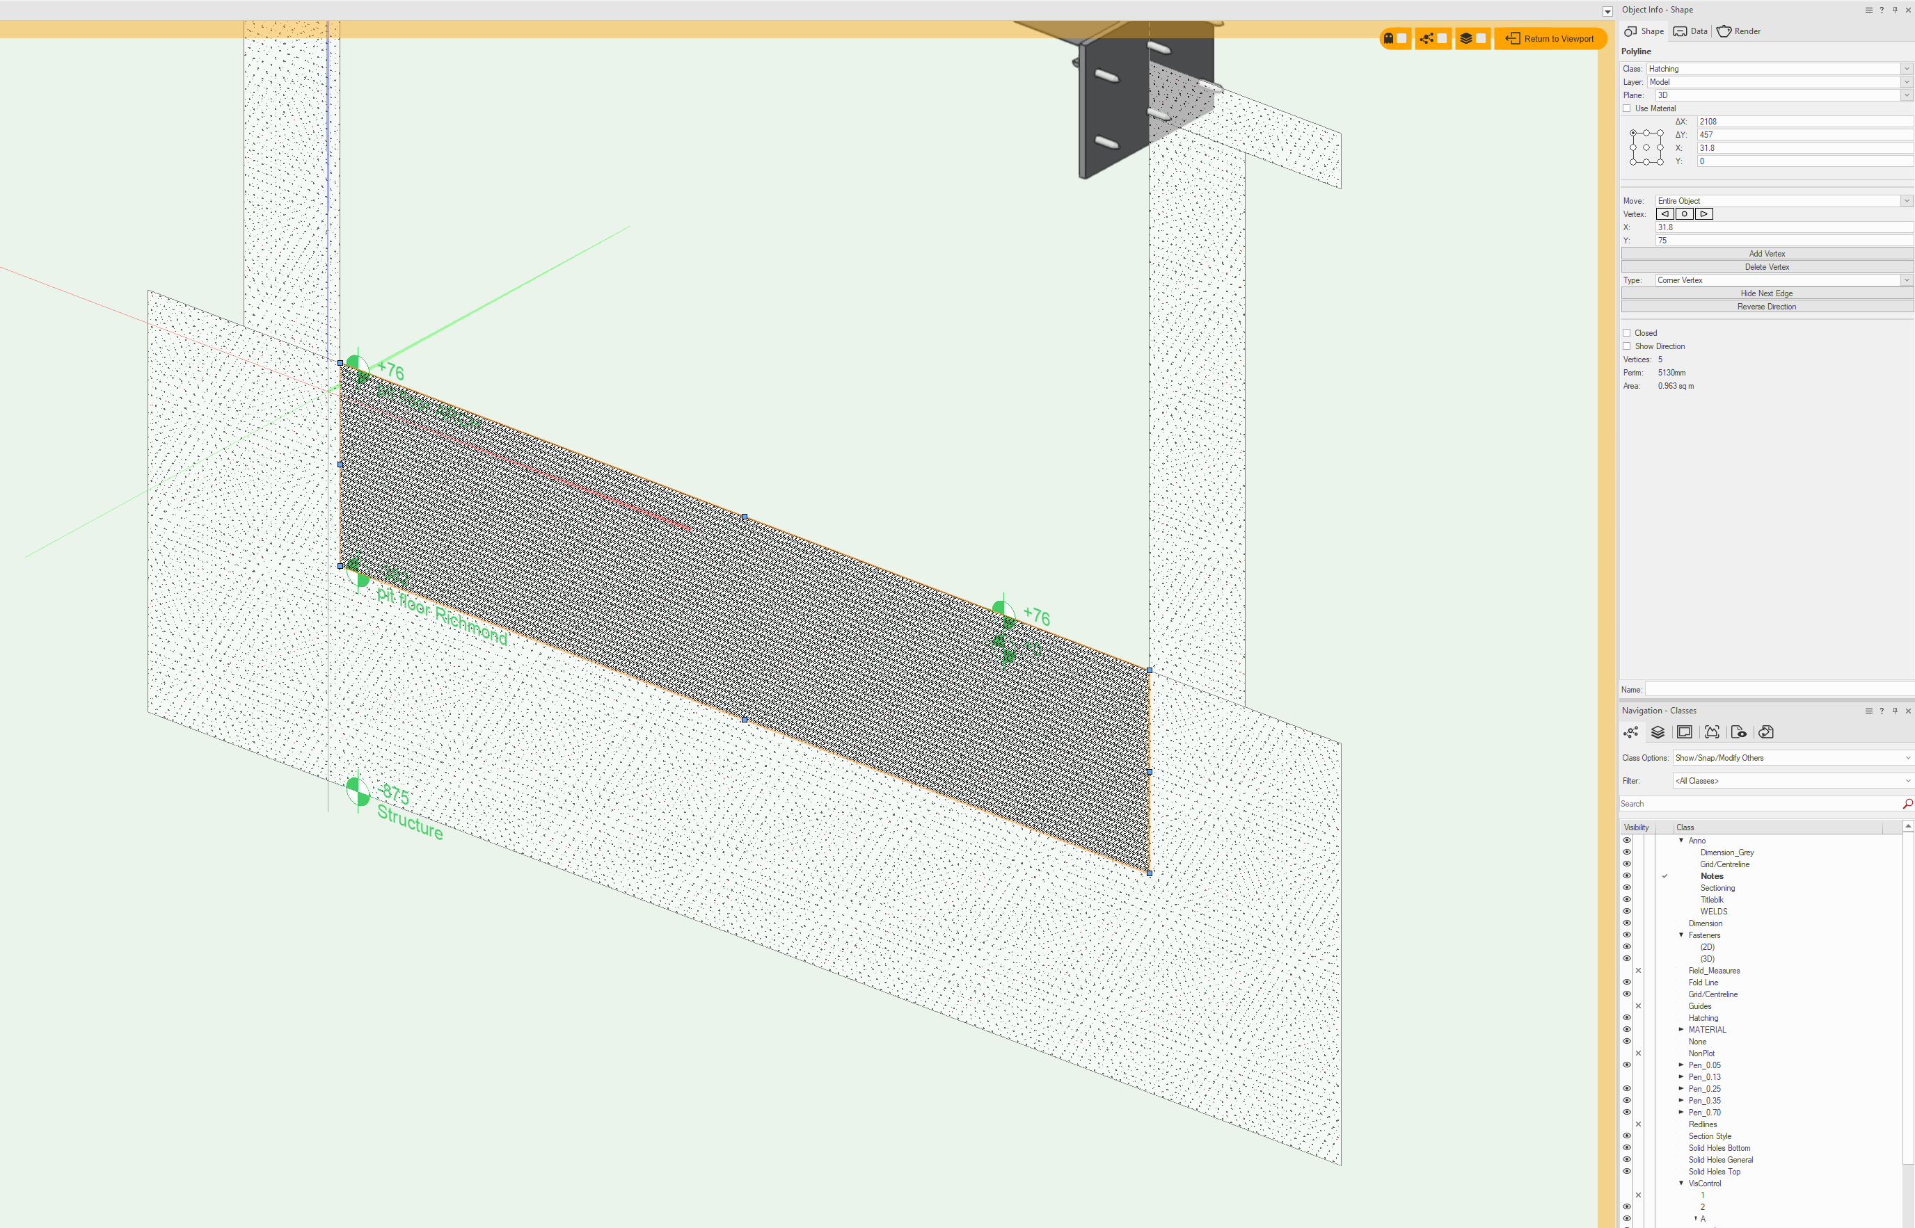Switch to the Render tab
1915x1228 pixels.
[x=1739, y=31]
